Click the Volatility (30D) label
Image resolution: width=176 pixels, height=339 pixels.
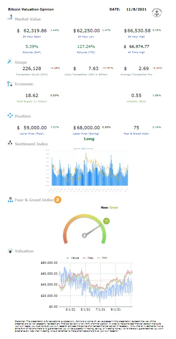(136, 101)
